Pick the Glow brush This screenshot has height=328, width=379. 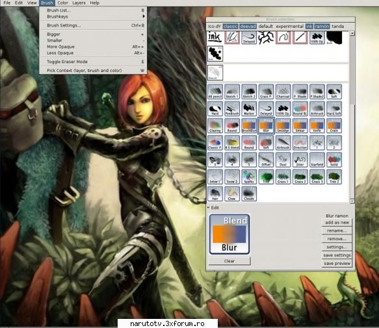[232, 194]
